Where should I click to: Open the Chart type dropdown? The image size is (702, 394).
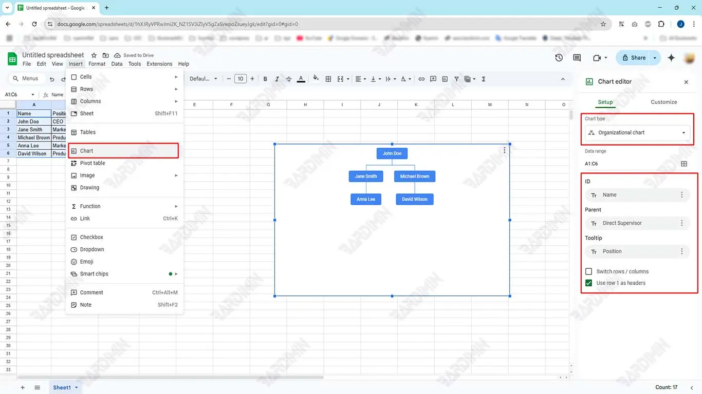(x=637, y=132)
